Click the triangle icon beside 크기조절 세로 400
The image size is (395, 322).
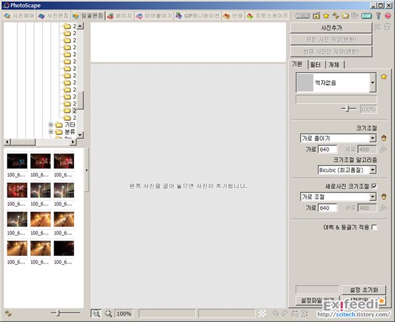pyautogui.click(x=383, y=149)
